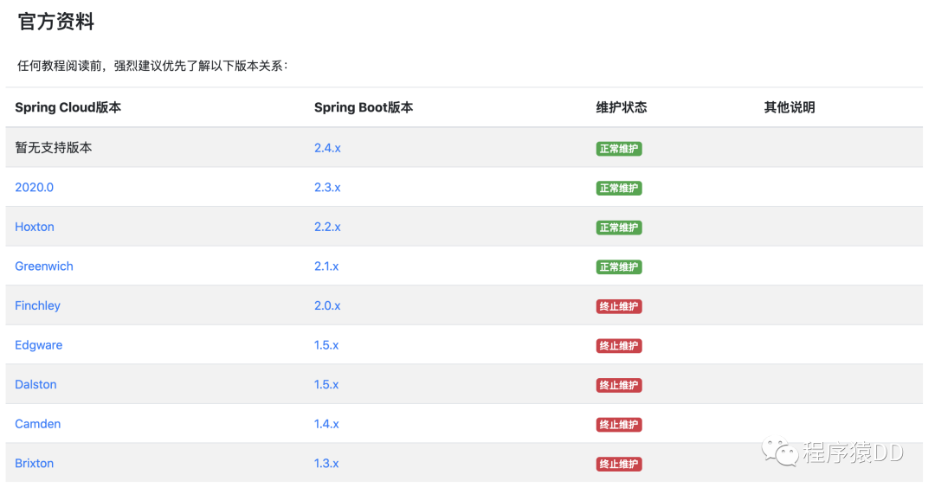The image size is (935, 494).
Task: Click the Spring Boot 2.3.x link
Action: [327, 188]
